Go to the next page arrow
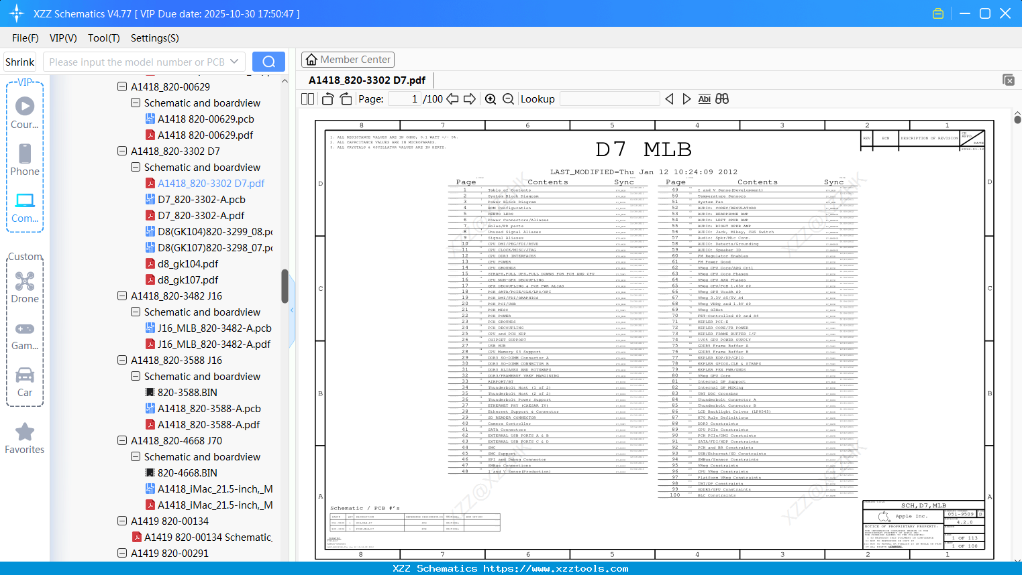Screen dimensions: 1022x575 [470, 99]
